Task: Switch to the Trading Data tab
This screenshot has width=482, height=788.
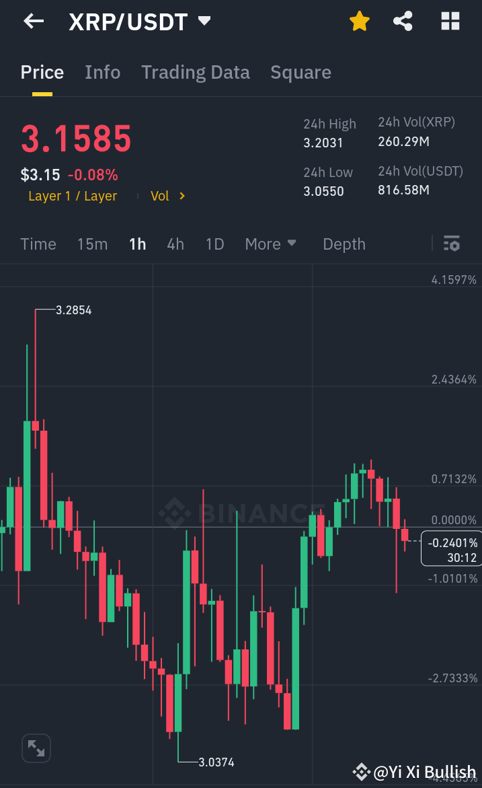Action: 196,72
